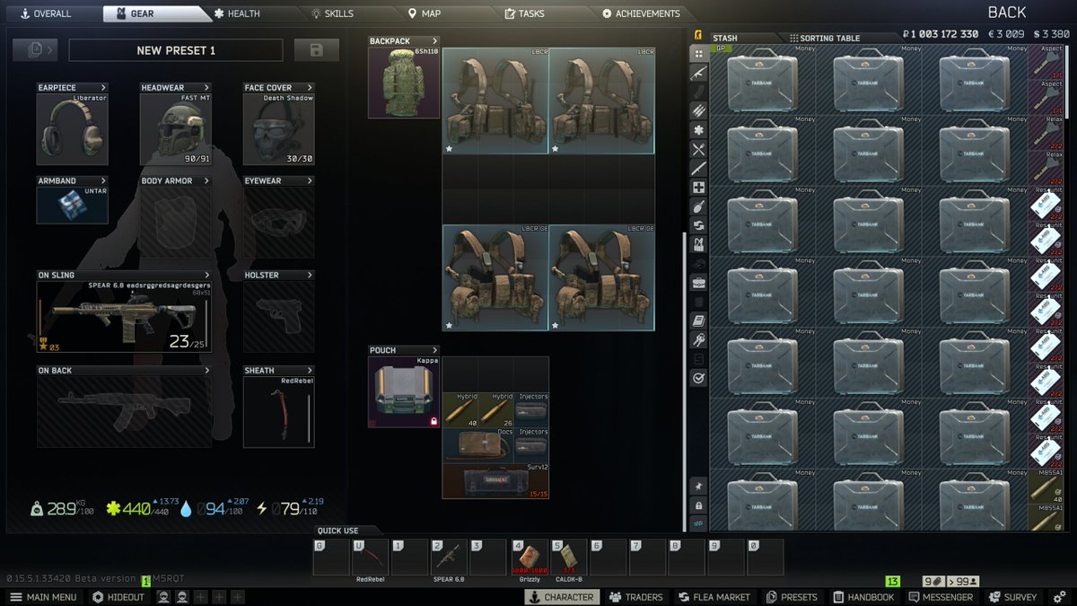Expand the Body Armor slot arrow

206,180
